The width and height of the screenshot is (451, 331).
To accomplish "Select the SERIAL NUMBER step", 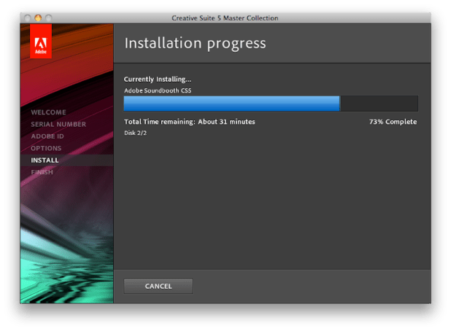I will pyautogui.click(x=58, y=125).
